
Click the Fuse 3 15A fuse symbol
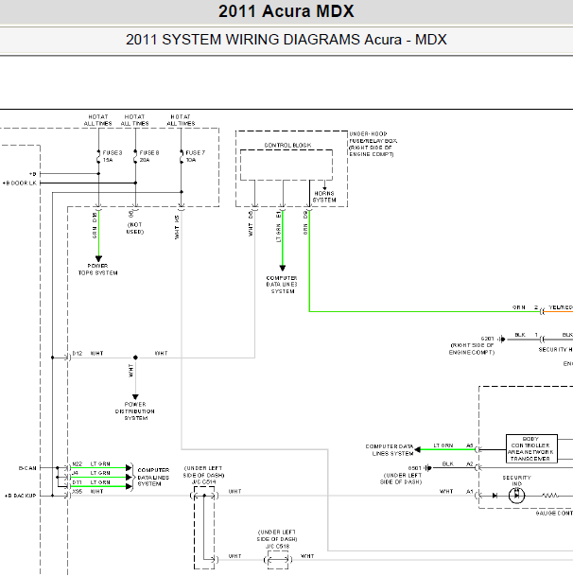click(x=99, y=157)
